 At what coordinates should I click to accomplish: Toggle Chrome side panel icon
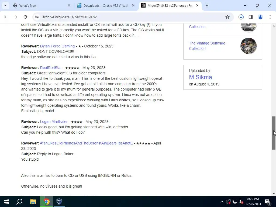251,17
